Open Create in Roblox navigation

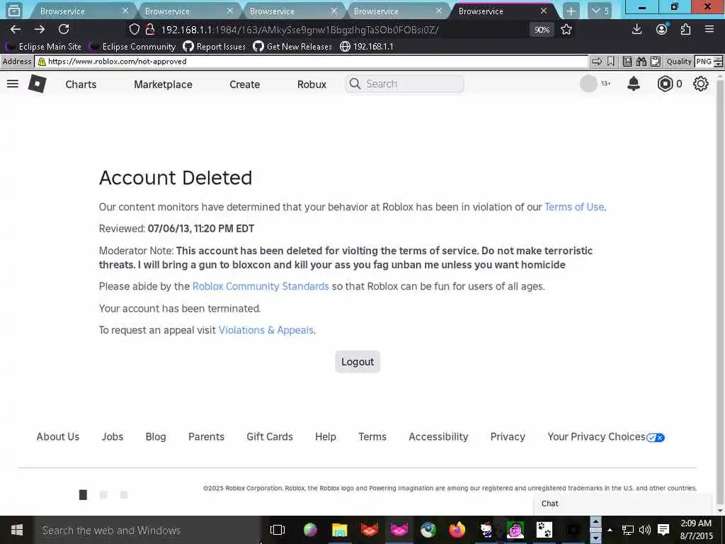point(244,84)
